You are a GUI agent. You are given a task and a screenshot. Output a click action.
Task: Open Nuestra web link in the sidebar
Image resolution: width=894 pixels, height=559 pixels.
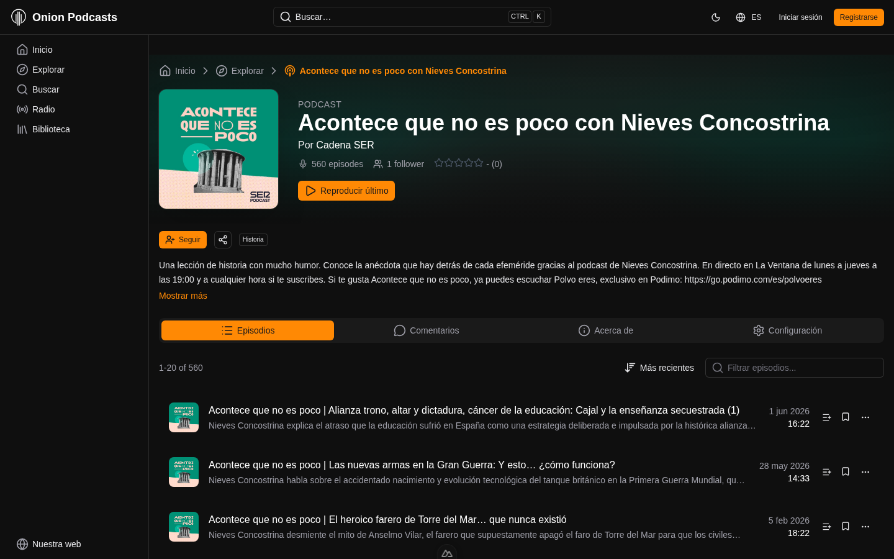coord(74,544)
